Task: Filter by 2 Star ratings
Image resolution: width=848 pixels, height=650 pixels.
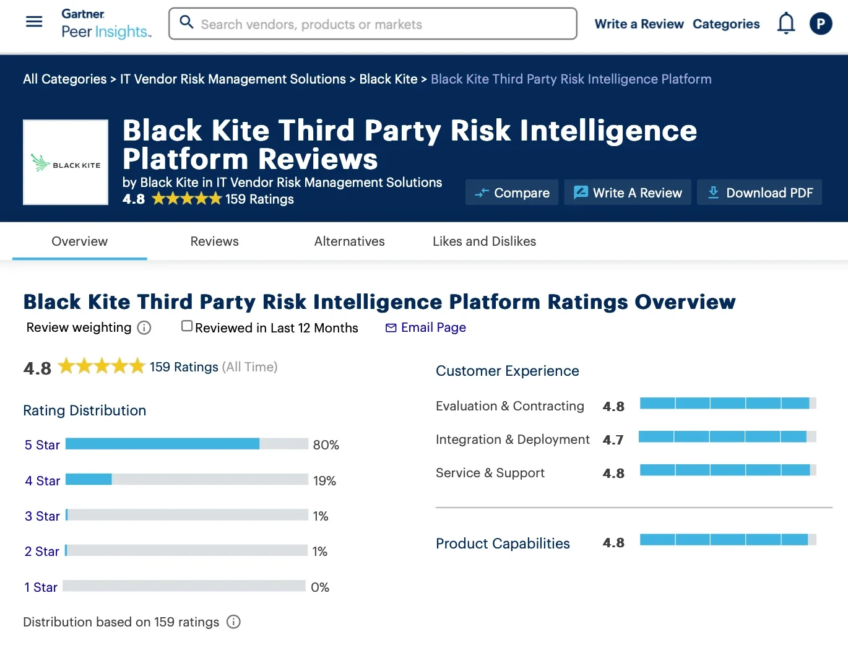Action: [41, 552]
